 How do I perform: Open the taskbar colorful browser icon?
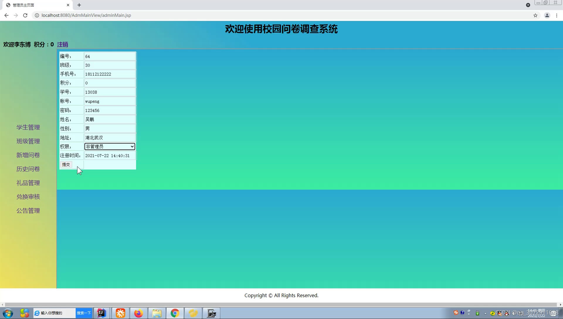25,313
